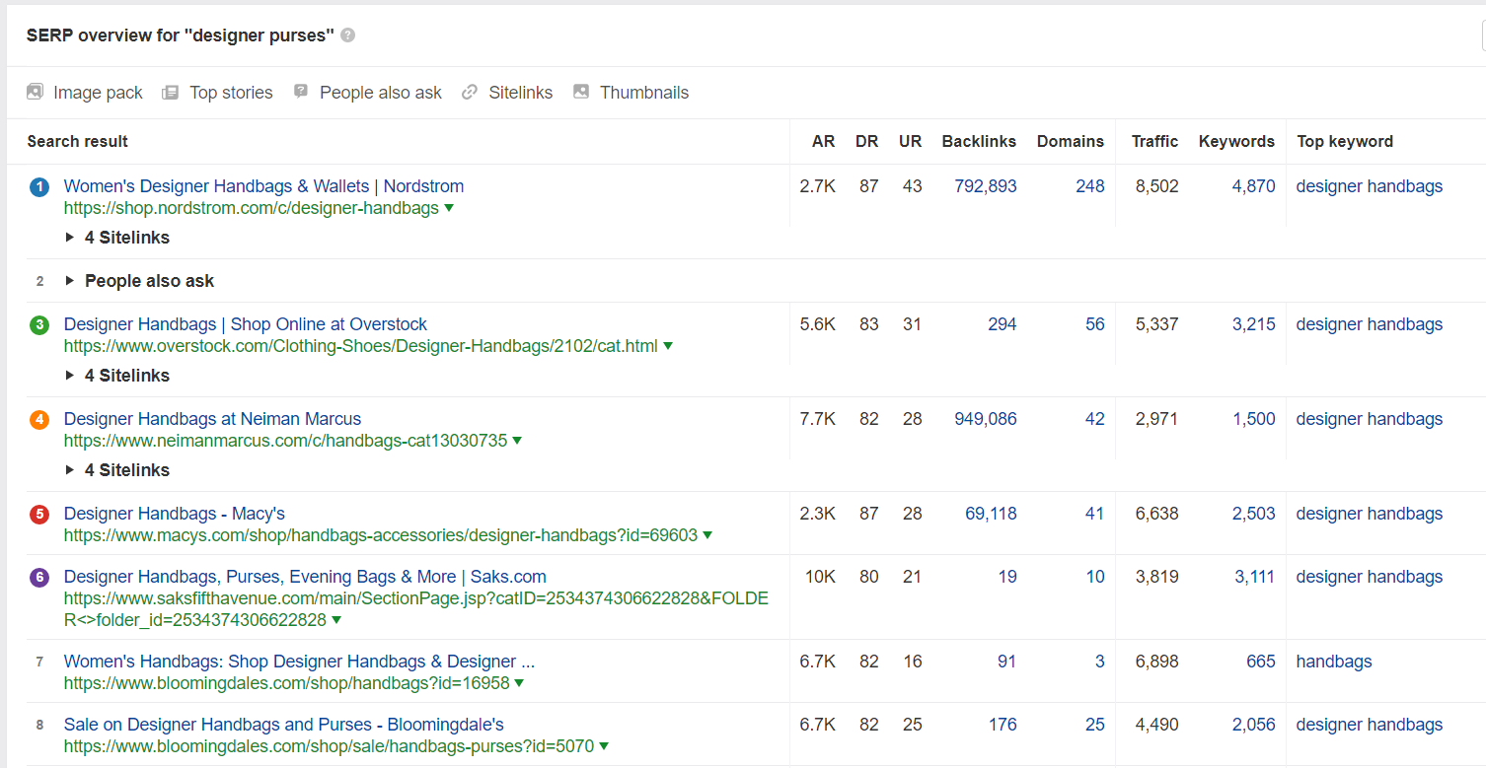Click the Traffic column header
The width and height of the screenshot is (1486, 768).
click(1154, 141)
